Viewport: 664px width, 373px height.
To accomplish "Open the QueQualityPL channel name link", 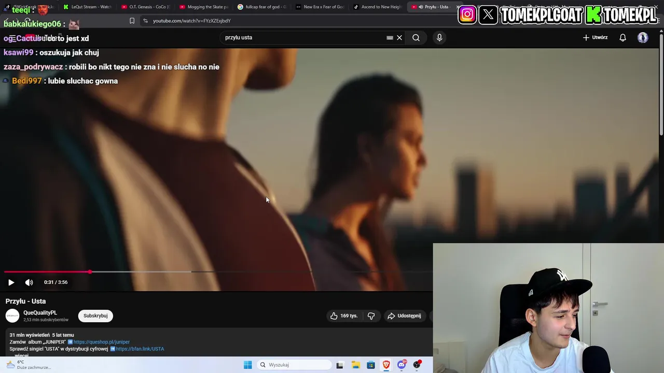I will pos(40,313).
